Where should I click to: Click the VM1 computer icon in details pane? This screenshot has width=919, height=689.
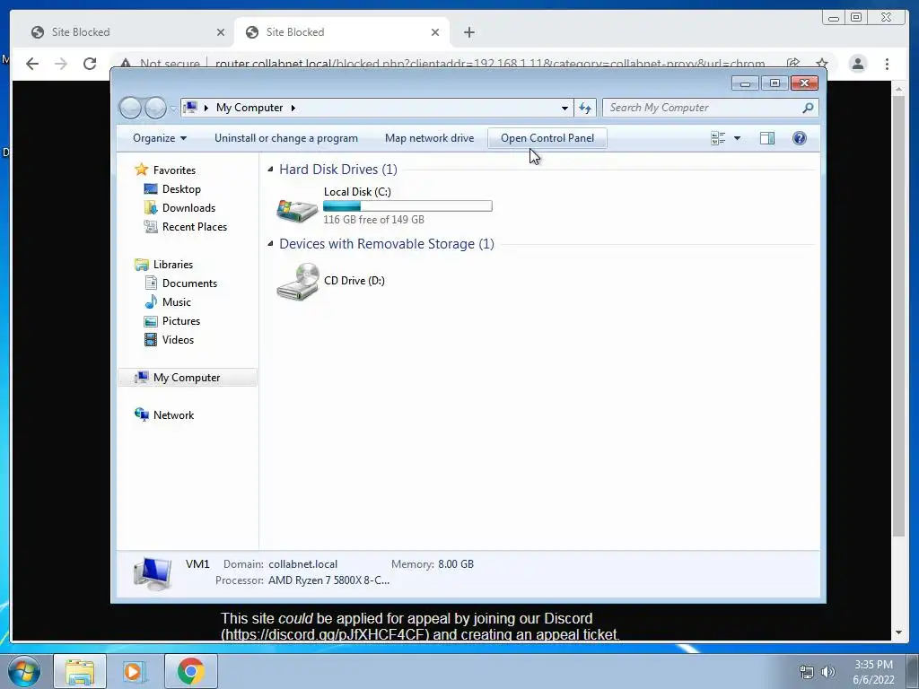[x=153, y=572]
